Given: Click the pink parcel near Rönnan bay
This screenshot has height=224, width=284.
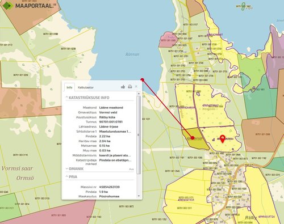Looking at the screenshot, I should click(x=168, y=40).
